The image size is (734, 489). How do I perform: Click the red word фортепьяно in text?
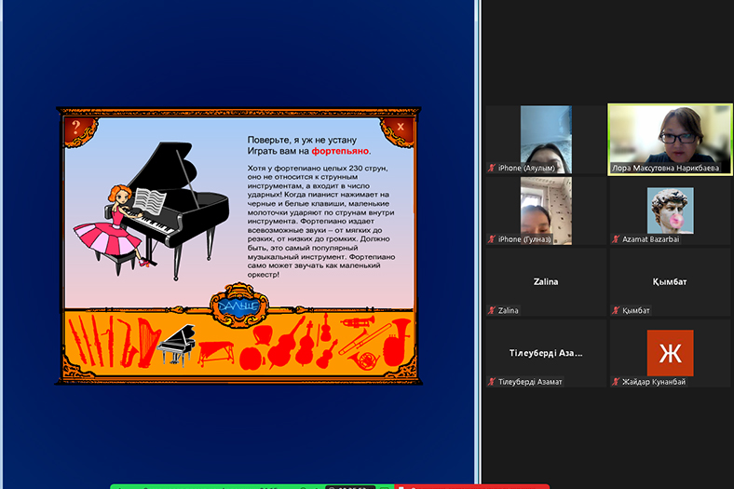pyautogui.click(x=340, y=150)
